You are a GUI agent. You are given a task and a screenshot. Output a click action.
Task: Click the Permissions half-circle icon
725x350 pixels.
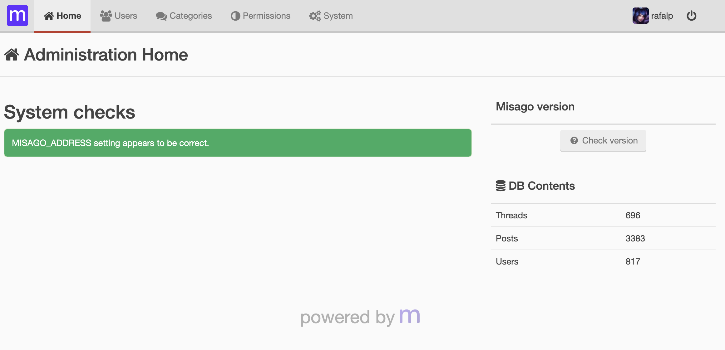(x=235, y=16)
